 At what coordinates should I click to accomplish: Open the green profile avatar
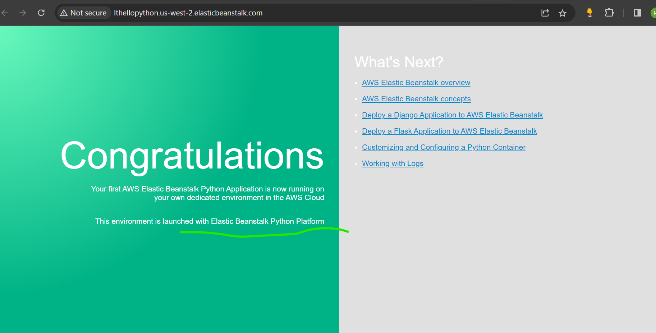coord(653,13)
